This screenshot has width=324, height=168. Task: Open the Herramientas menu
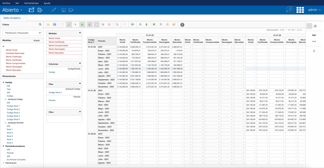pos(31,3)
